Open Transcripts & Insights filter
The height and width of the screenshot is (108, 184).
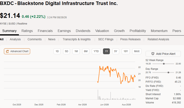(77, 39)
